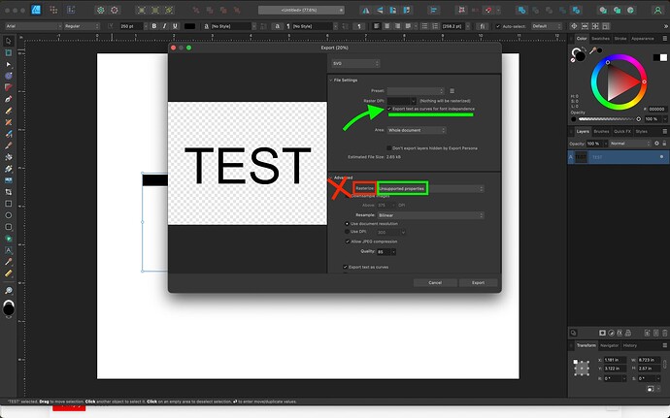Toggle the Downsample images checkbox

tap(347, 196)
